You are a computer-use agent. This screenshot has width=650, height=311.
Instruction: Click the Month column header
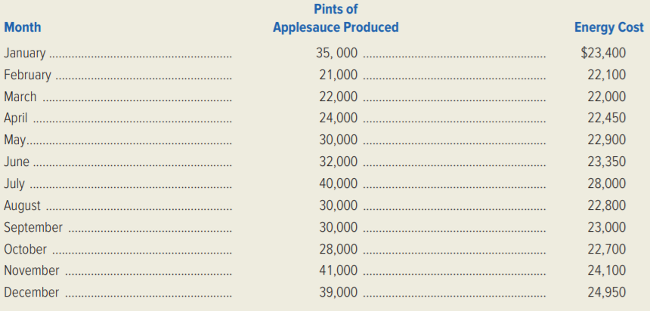tap(23, 27)
